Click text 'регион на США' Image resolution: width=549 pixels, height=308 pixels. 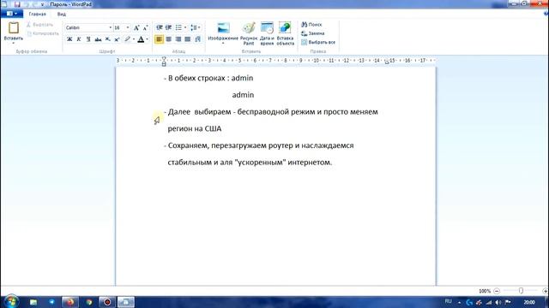pos(195,128)
